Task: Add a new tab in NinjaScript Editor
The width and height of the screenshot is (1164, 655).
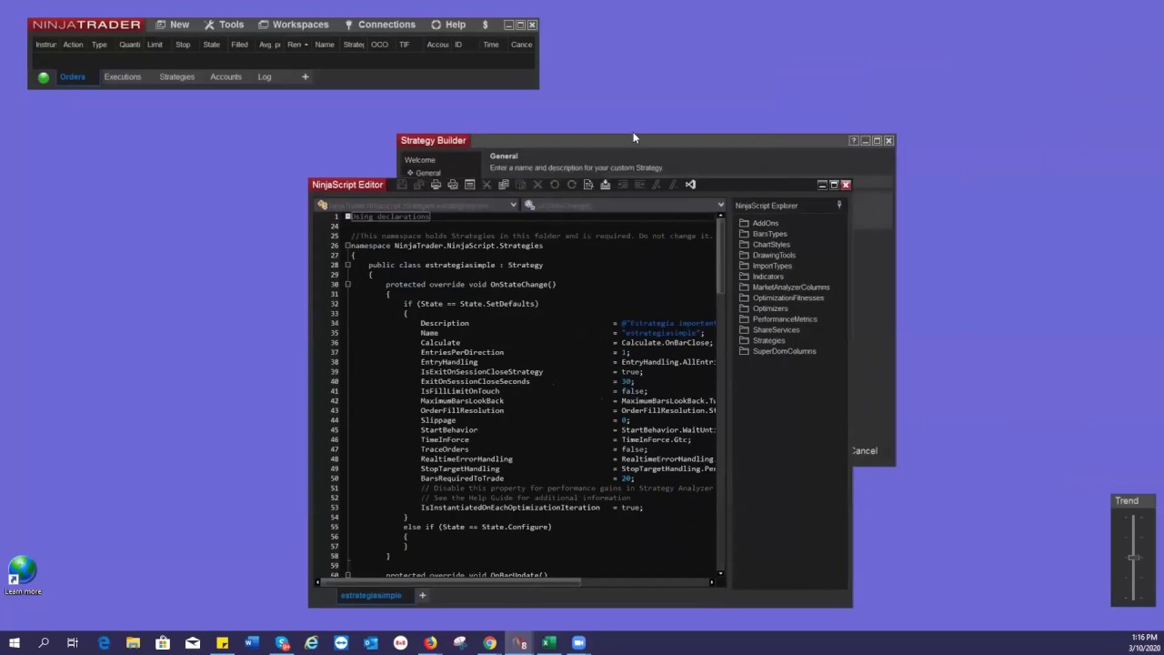Action: 422,595
